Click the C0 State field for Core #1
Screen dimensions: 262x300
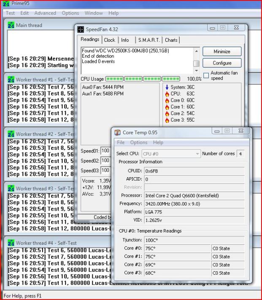[x=228, y=257]
